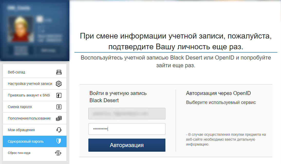Screen dimensions: 281x164
Task: Click the Войти в учетную запись heading
Action: pyautogui.click(x=118, y=97)
